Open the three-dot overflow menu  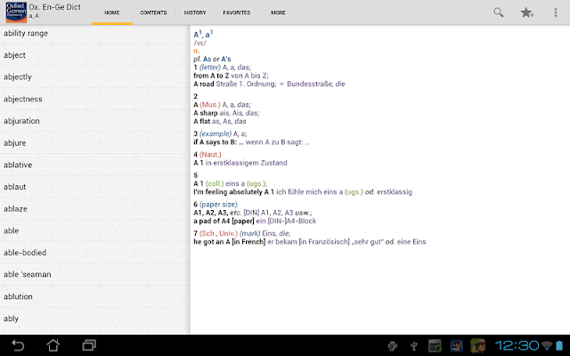[556, 12]
